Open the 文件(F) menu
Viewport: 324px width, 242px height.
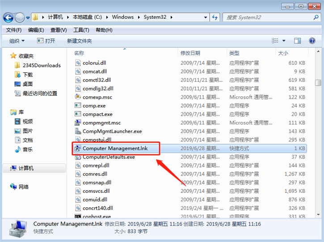14,30
